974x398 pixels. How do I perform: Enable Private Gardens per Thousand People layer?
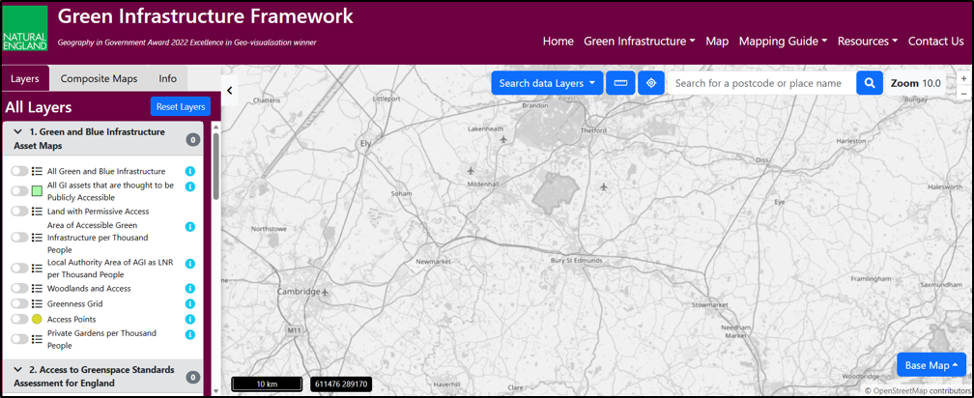(x=20, y=339)
